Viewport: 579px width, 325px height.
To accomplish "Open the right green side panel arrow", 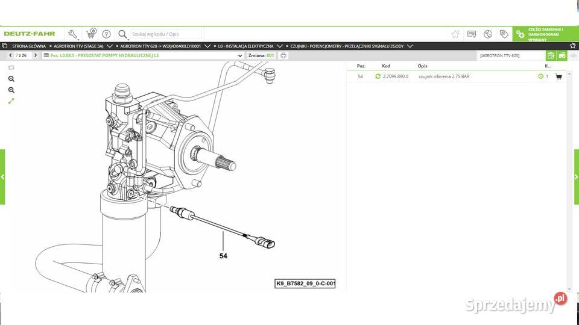I will coord(577,177).
